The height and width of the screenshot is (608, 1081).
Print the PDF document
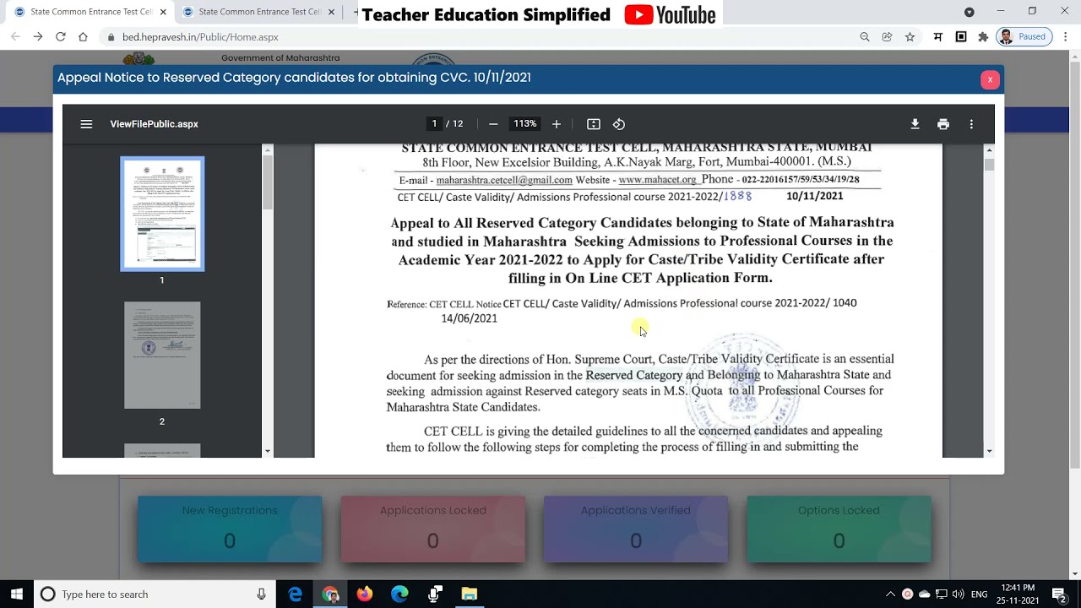pyautogui.click(x=943, y=124)
